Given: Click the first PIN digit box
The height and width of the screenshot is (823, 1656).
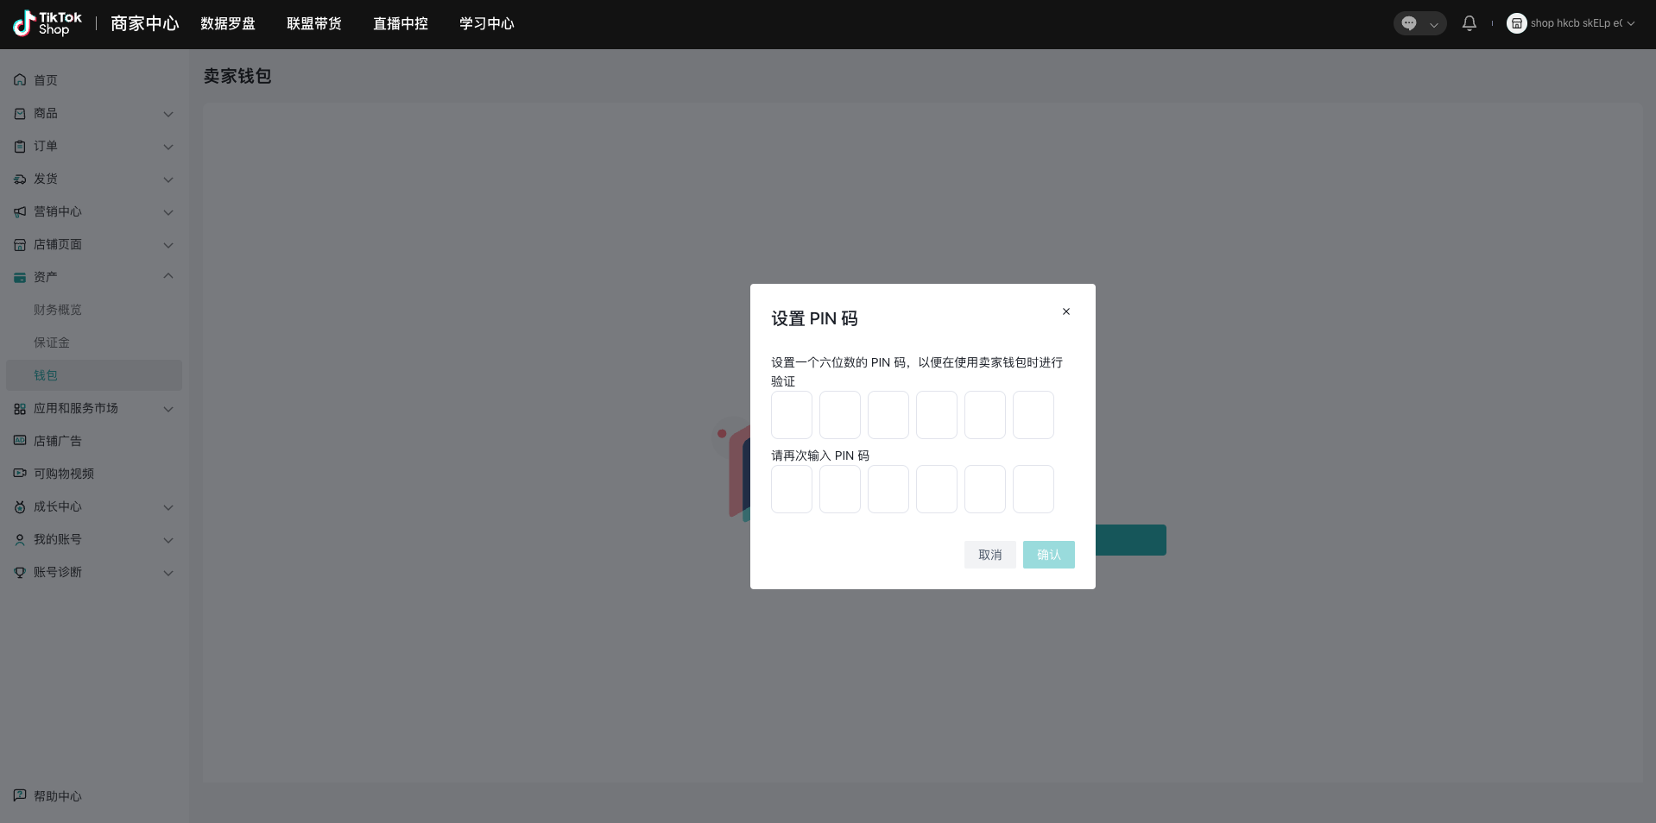Looking at the screenshot, I should click(791, 415).
